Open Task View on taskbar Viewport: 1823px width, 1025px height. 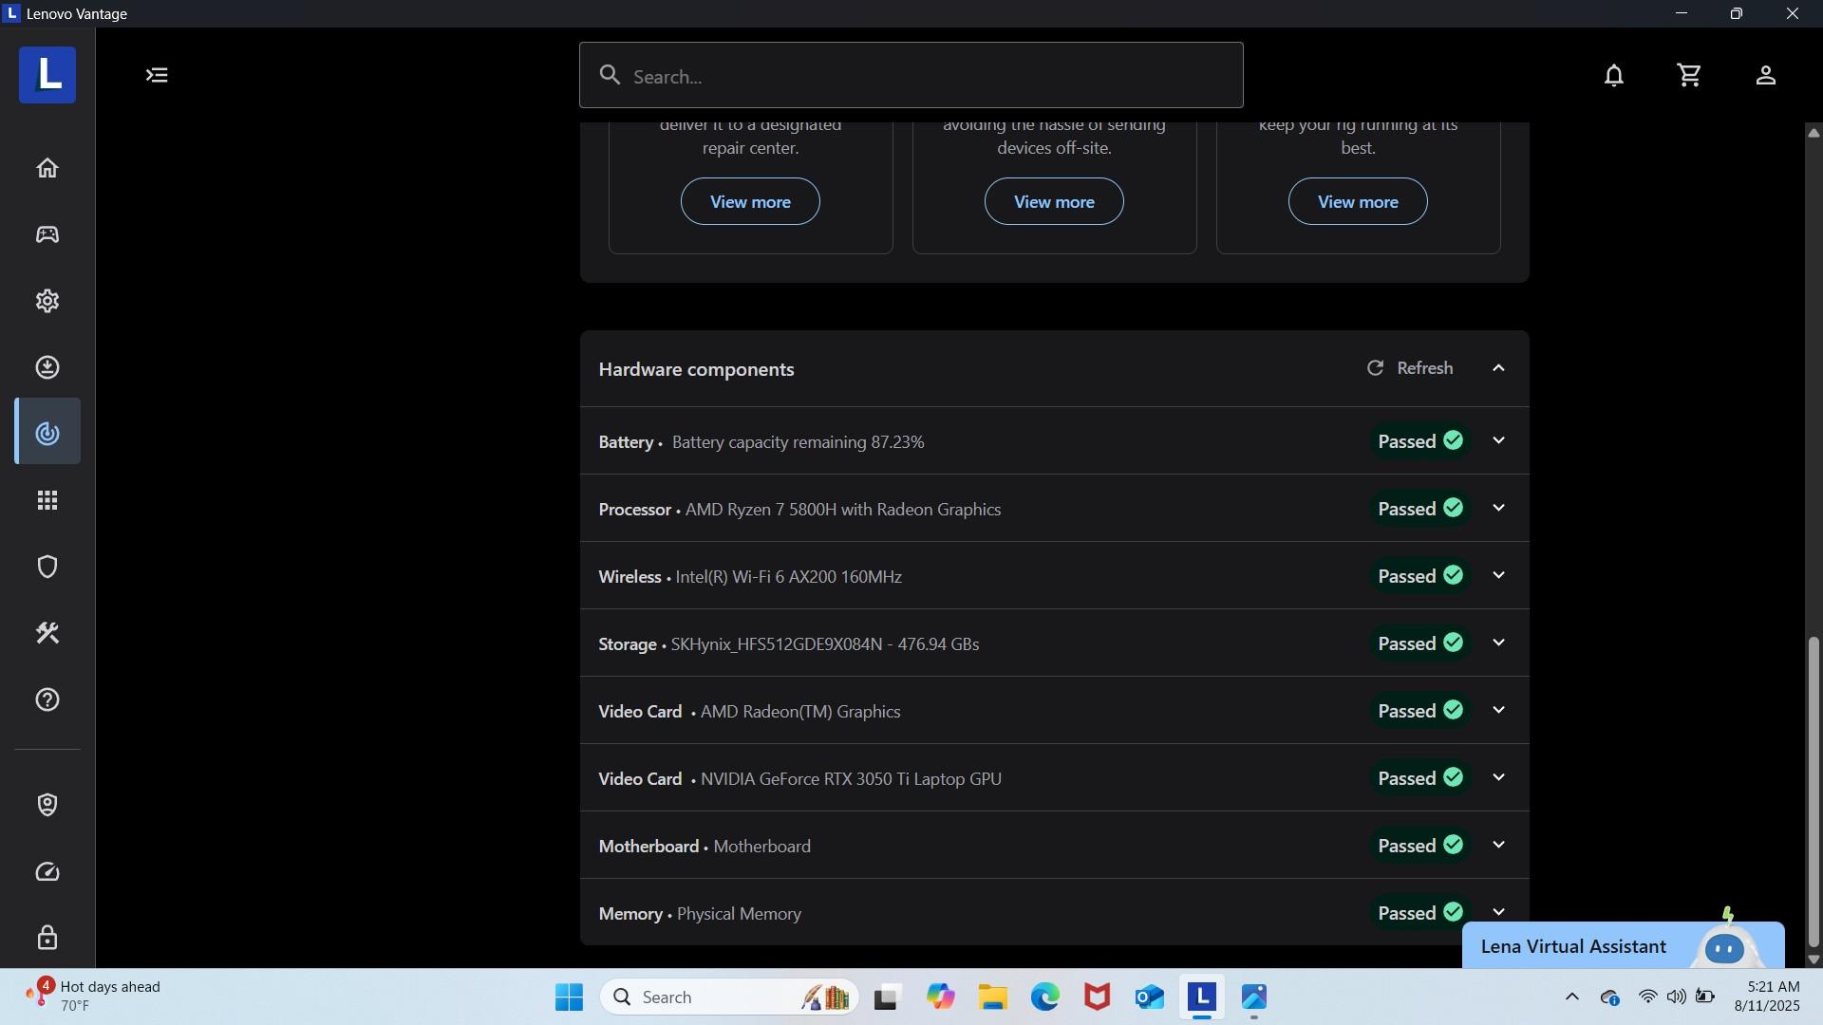887,997
